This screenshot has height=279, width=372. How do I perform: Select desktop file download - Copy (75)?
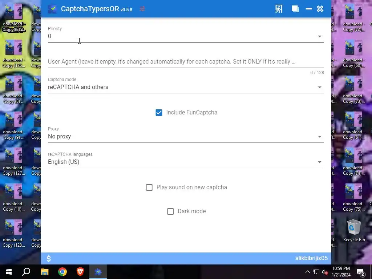coord(354,198)
